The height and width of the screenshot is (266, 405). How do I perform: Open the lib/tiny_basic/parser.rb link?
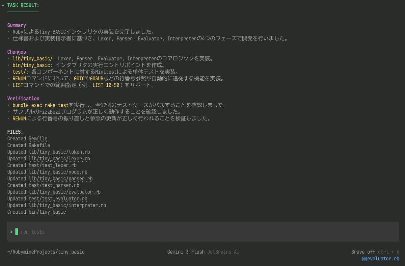pyautogui.click(x=60, y=179)
